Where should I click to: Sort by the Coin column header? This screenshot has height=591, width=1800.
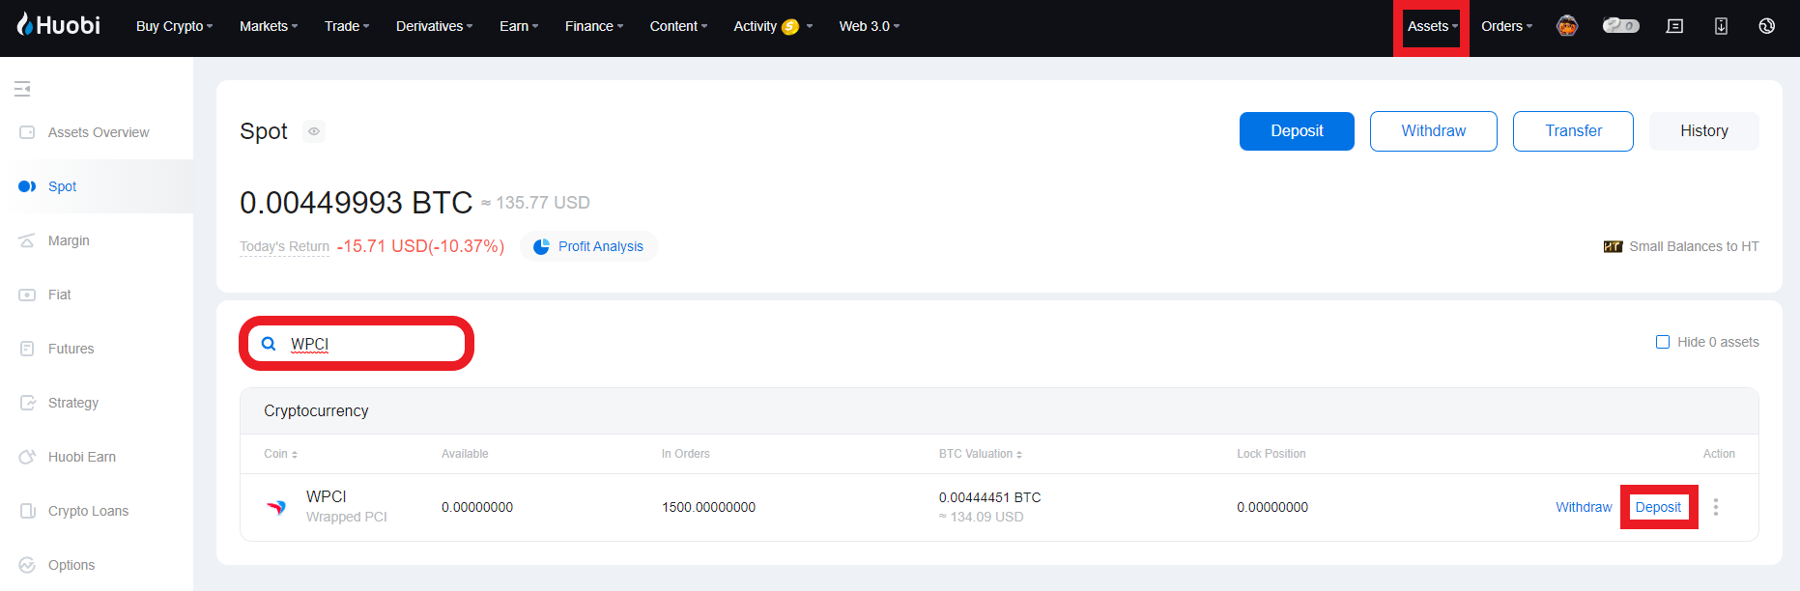coord(280,454)
